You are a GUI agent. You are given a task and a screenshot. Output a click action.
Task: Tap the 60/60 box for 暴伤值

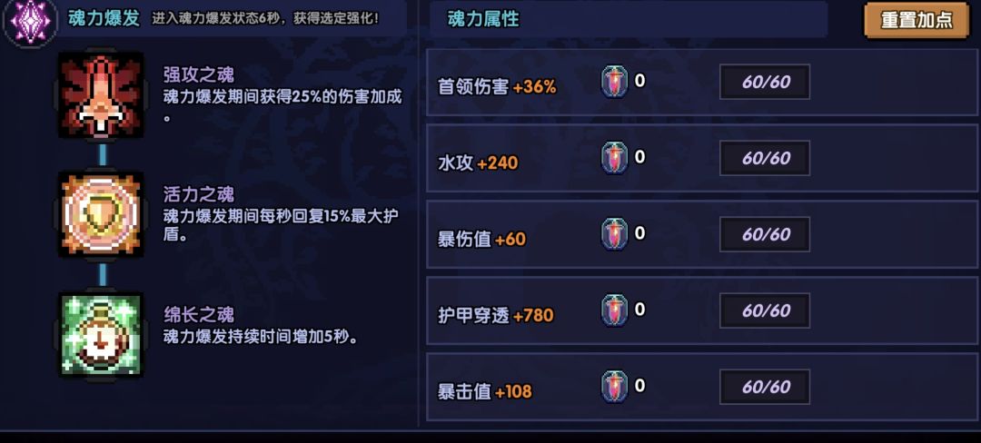tap(765, 235)
